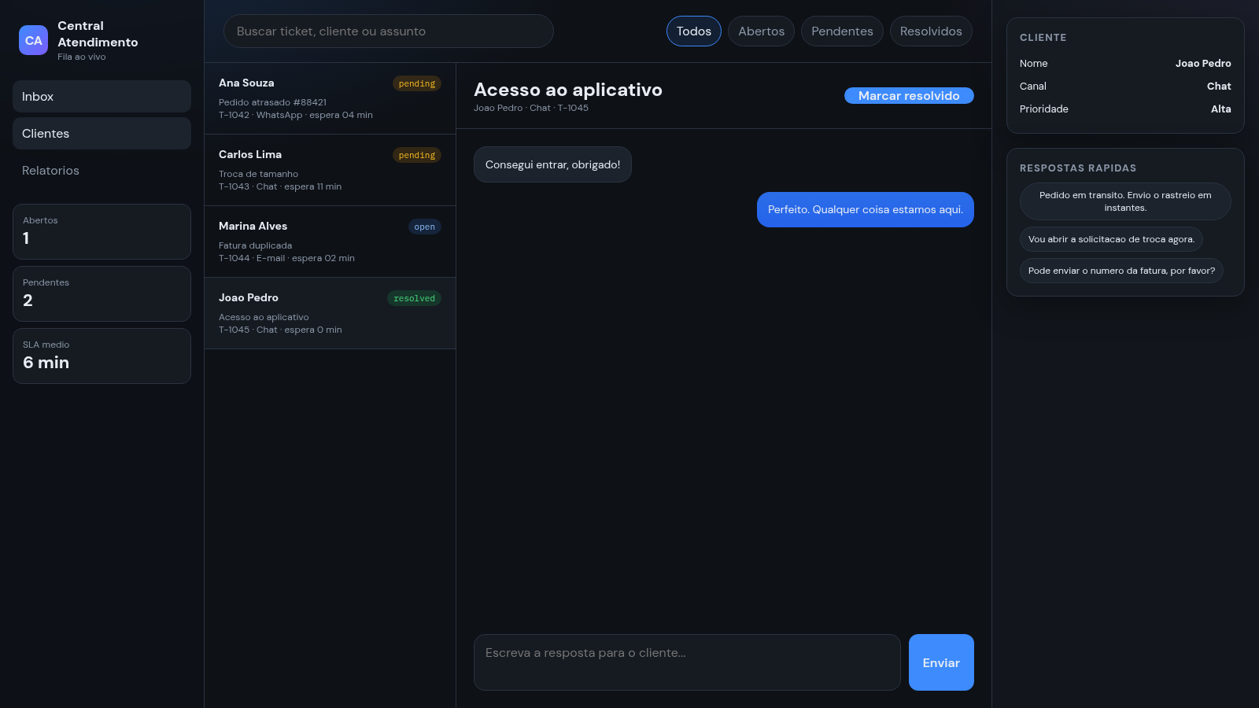Insert quick reply Pedido em transito
Screen dimensions: 1259x708
click(x=1125, y=201)
